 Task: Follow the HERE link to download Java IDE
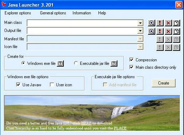click(86, 123)
